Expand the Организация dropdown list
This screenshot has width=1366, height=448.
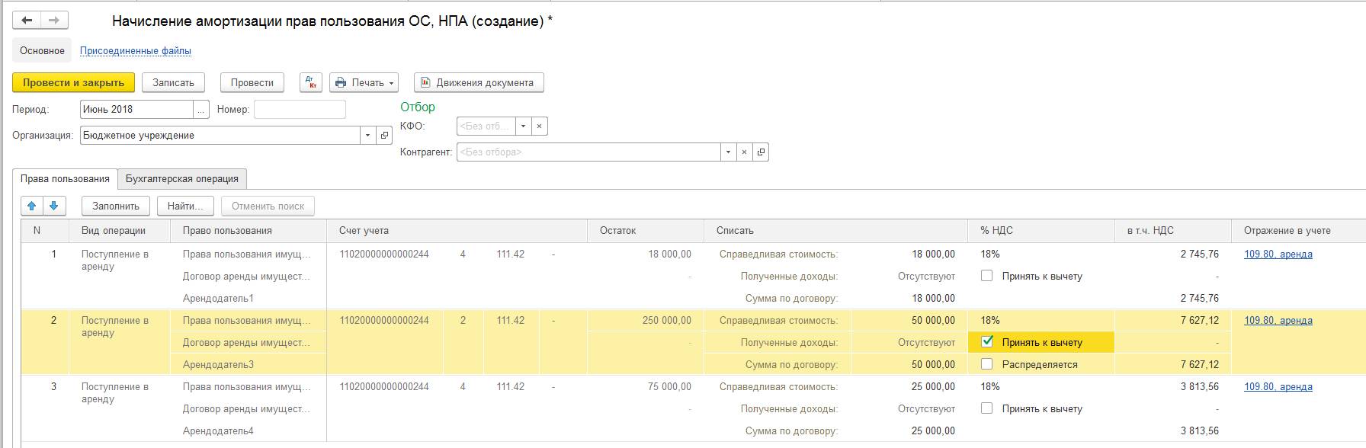367,136
